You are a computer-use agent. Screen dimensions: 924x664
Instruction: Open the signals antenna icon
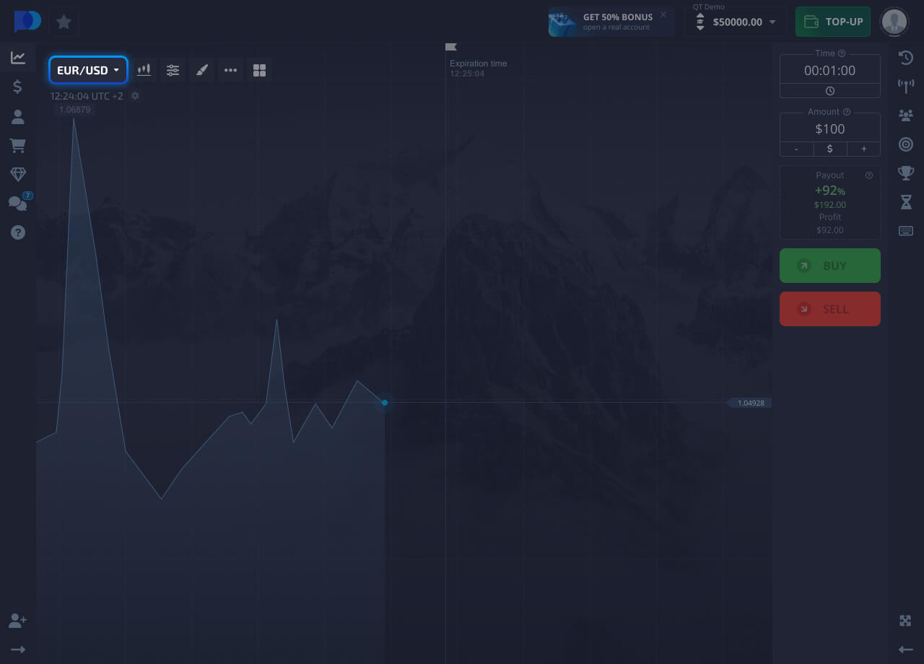[x=906, y=87]
